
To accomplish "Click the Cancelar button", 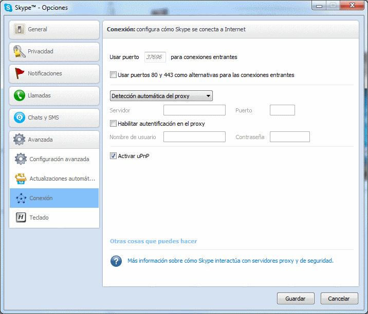I will click(339, 299).
